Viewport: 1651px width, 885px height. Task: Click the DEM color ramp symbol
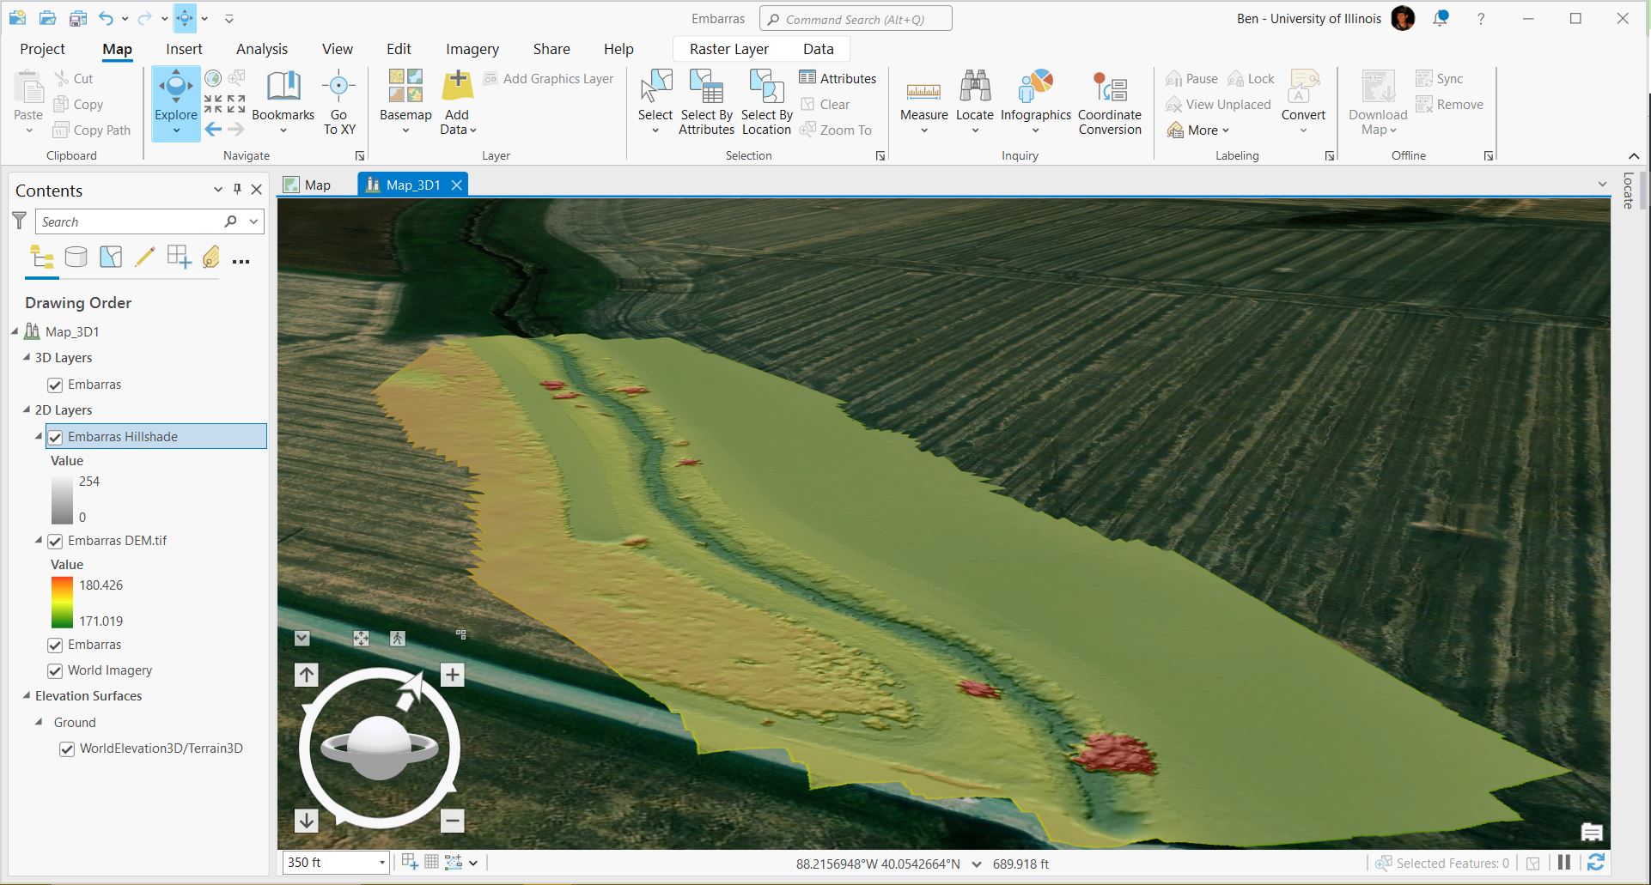coord(62,602)
